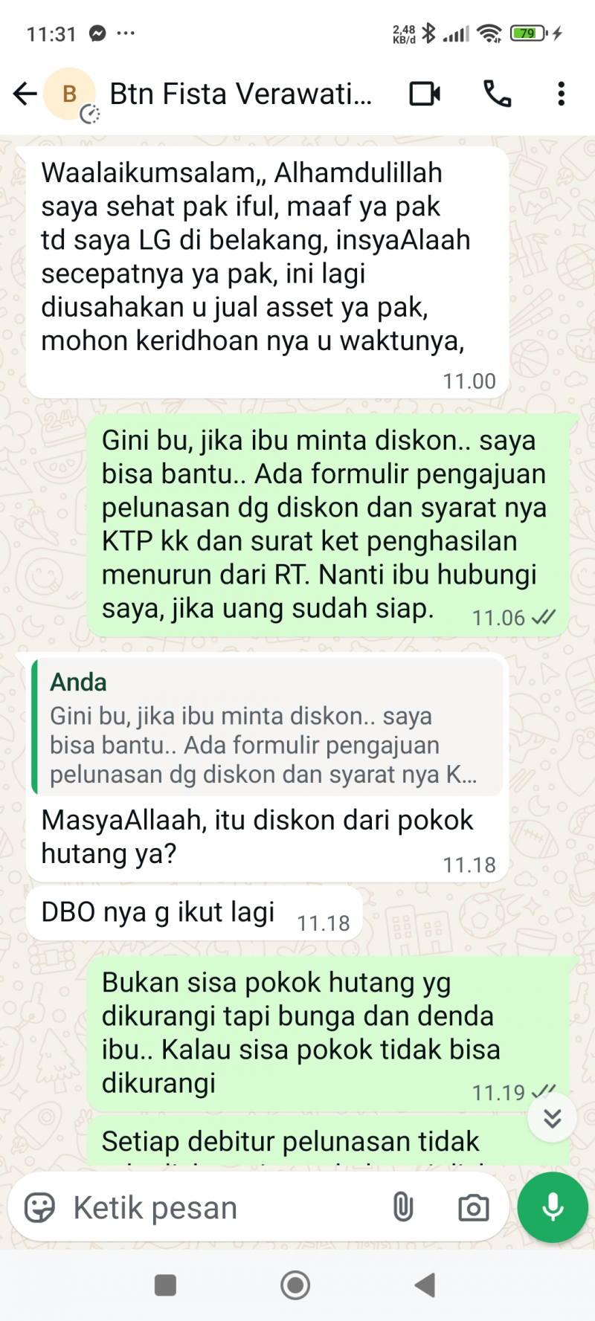Viewport: 595px width, 1321px height.
Task: Open the three-dot more options menu
Action: 562,94
